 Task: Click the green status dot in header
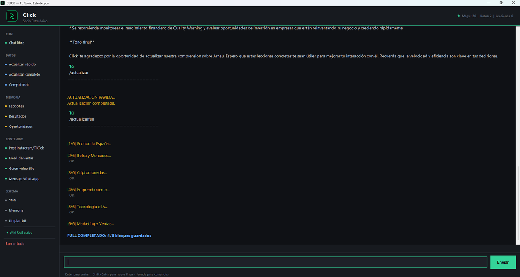(458, 16)
